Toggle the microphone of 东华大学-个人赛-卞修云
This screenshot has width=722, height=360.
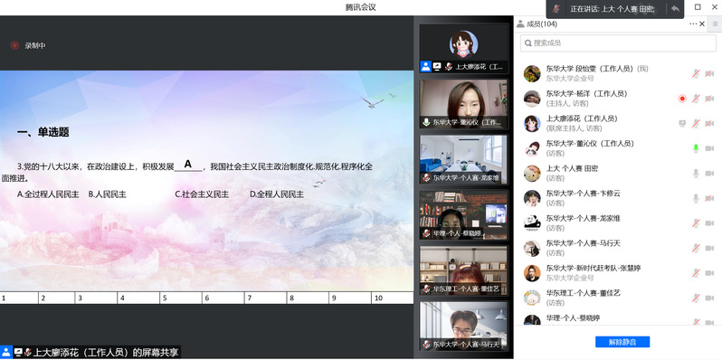point(696,198)
